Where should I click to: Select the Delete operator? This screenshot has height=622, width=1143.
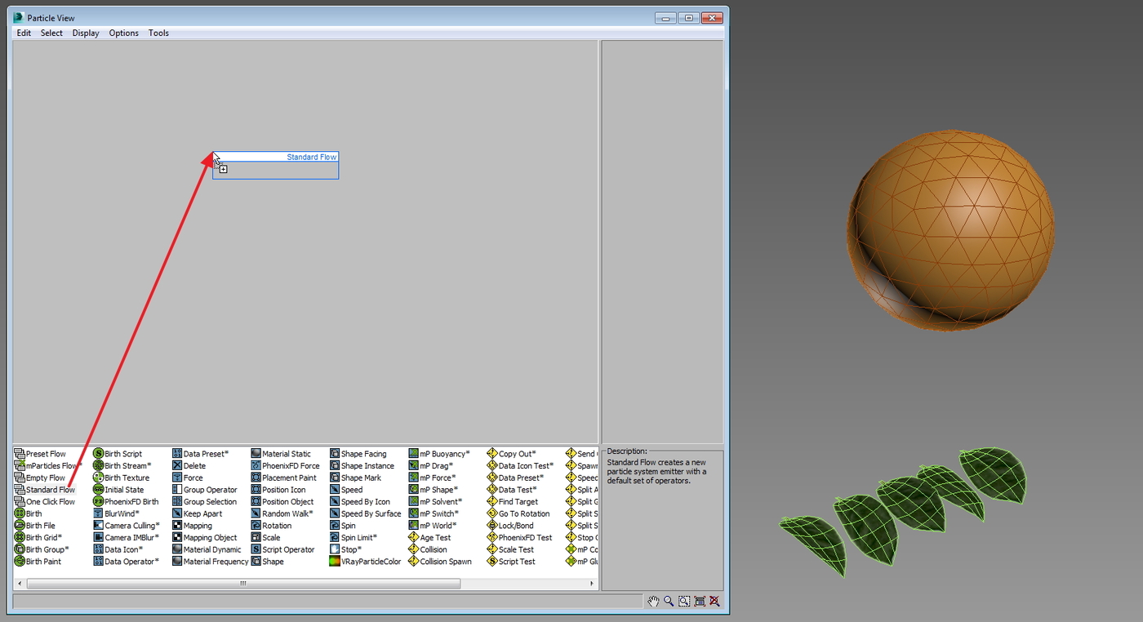coord(189,466)
